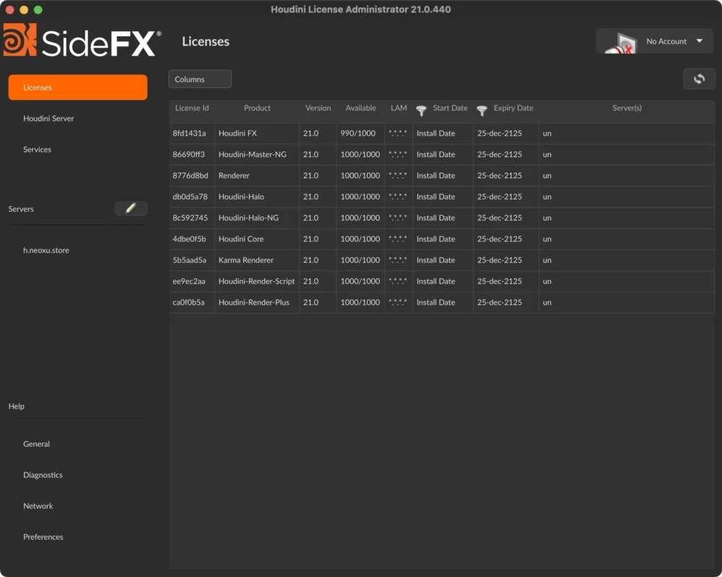Open the Houdini Server page

pyautogui.click(x=48, y=118)
